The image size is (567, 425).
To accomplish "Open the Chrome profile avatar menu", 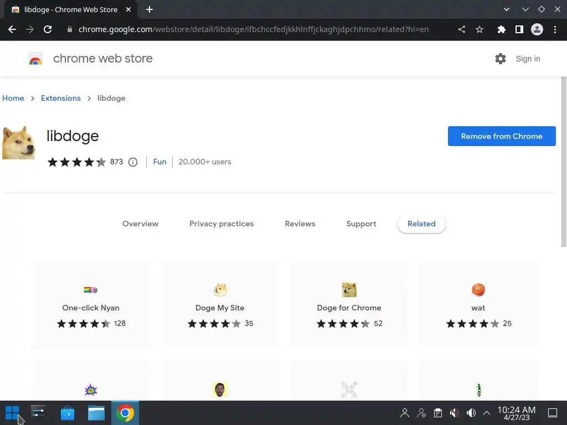I will tap(537, 29).
